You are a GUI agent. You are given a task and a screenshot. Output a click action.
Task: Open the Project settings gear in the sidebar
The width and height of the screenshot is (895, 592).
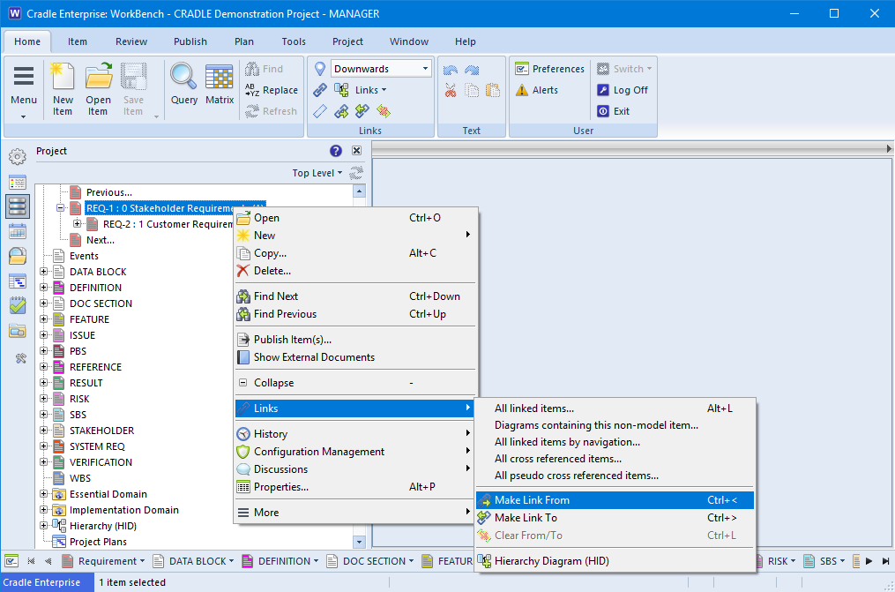click(17, 156)
